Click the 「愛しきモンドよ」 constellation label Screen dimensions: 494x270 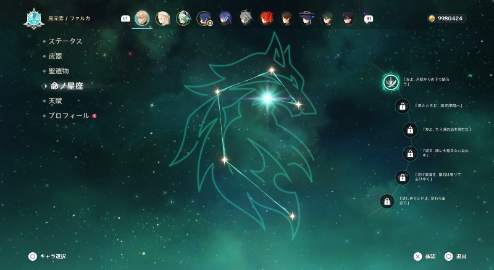pyautogui.click(x=423, y=200)
